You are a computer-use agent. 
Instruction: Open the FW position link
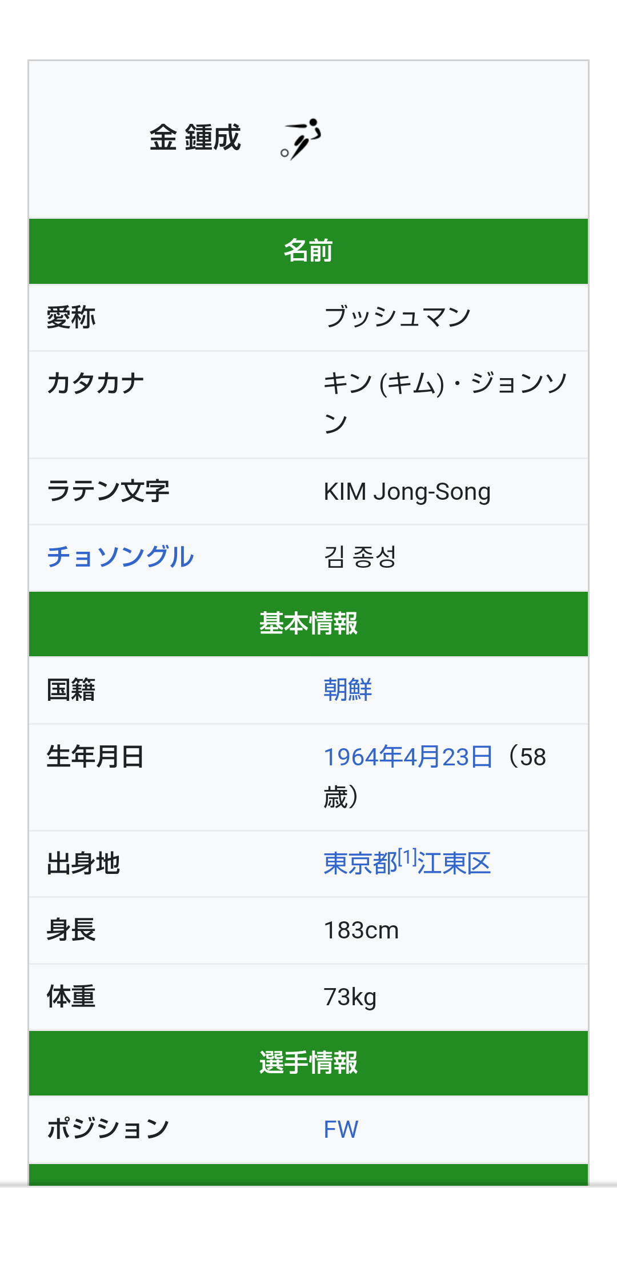pos(341,1129)
